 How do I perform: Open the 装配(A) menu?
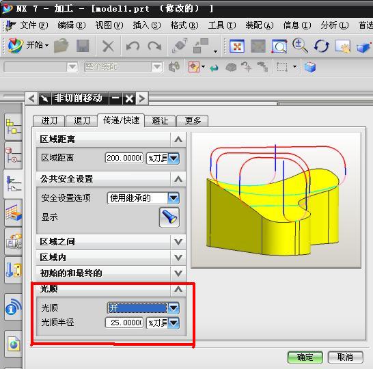tap(260, 25)
